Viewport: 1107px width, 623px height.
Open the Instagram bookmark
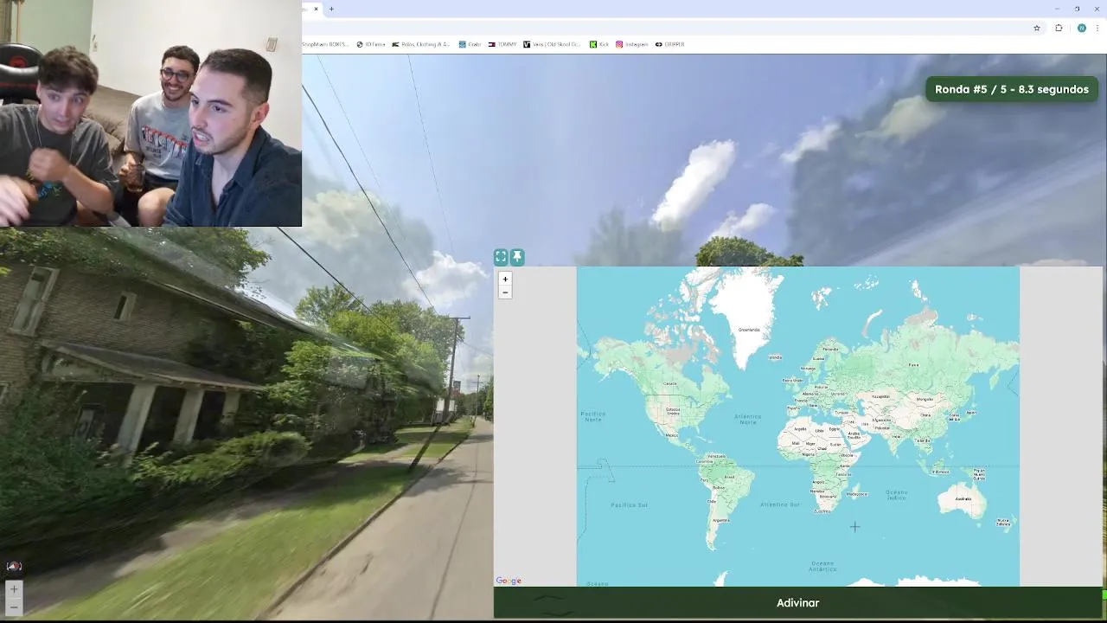click(632, 44)
